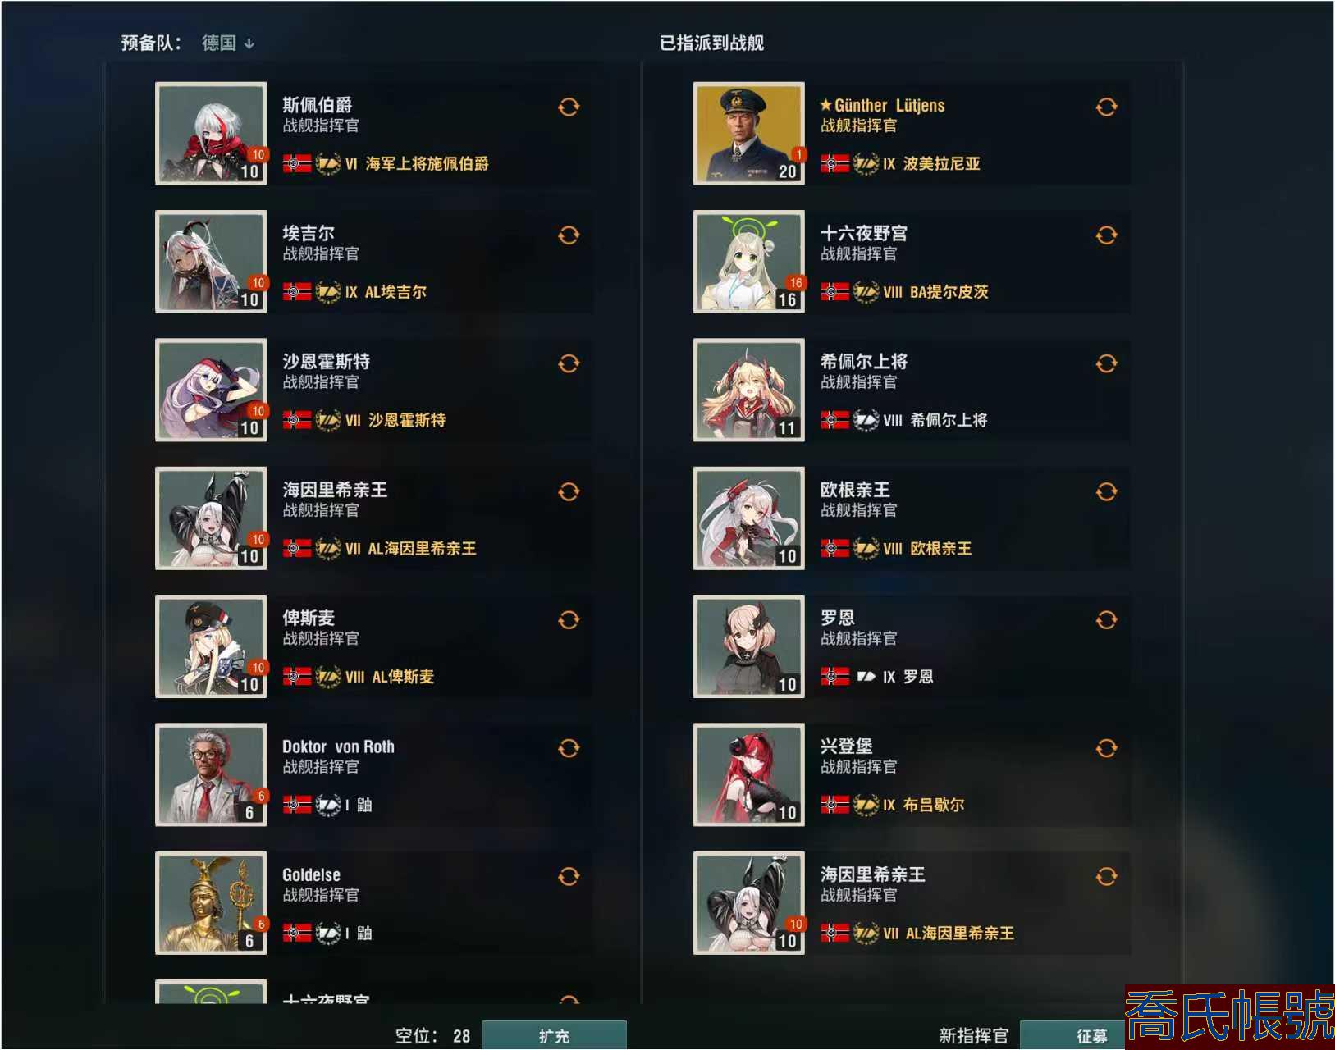Click swap icon for 希佩尔上将
Image resolution: width=1335 pixels, height=1050 pixels.
pyautogui.click(x=1106, y=363)
